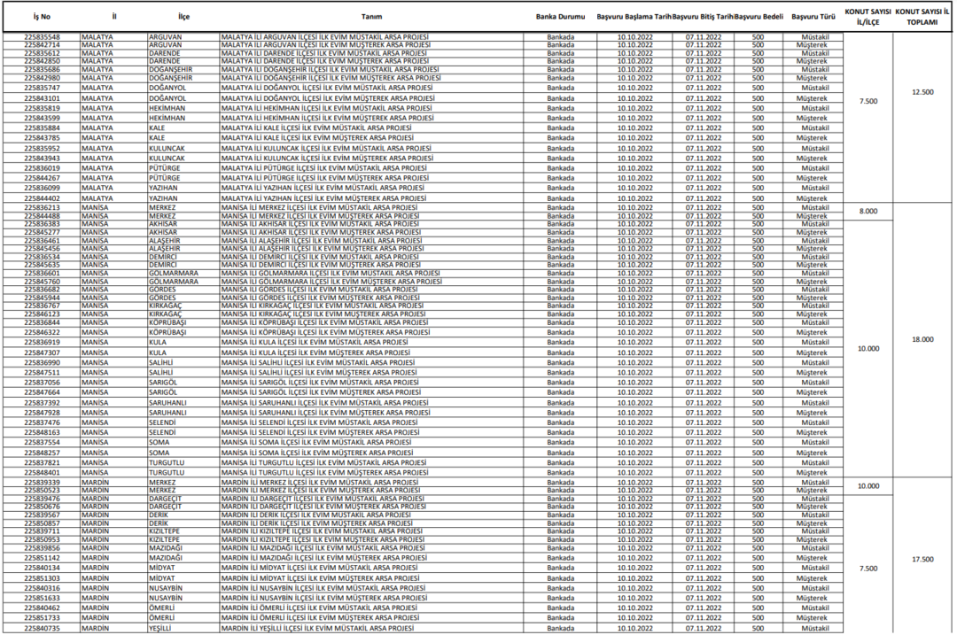This screenshot has width=957, height=635.
Task: Select job number 225848257
Action: tap(43, 453)
